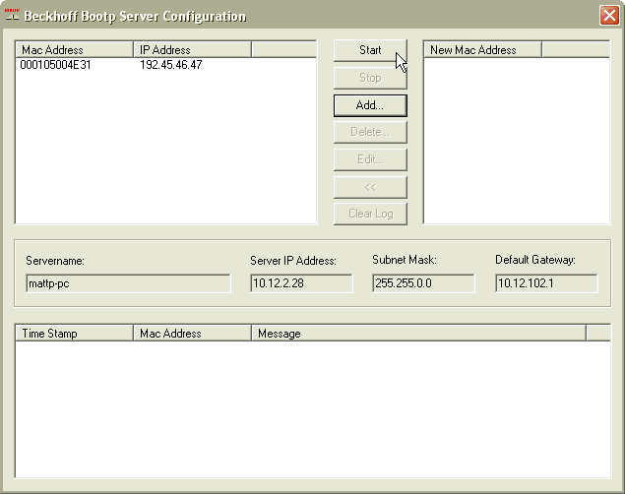Click the Subnet Mask: label
This screenshot has width=625, height=494.
coord(405,260)
